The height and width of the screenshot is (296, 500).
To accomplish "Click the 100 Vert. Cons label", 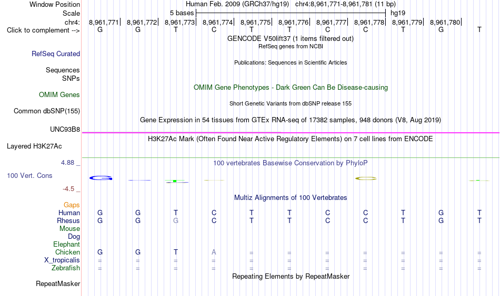I will [29, 175].
